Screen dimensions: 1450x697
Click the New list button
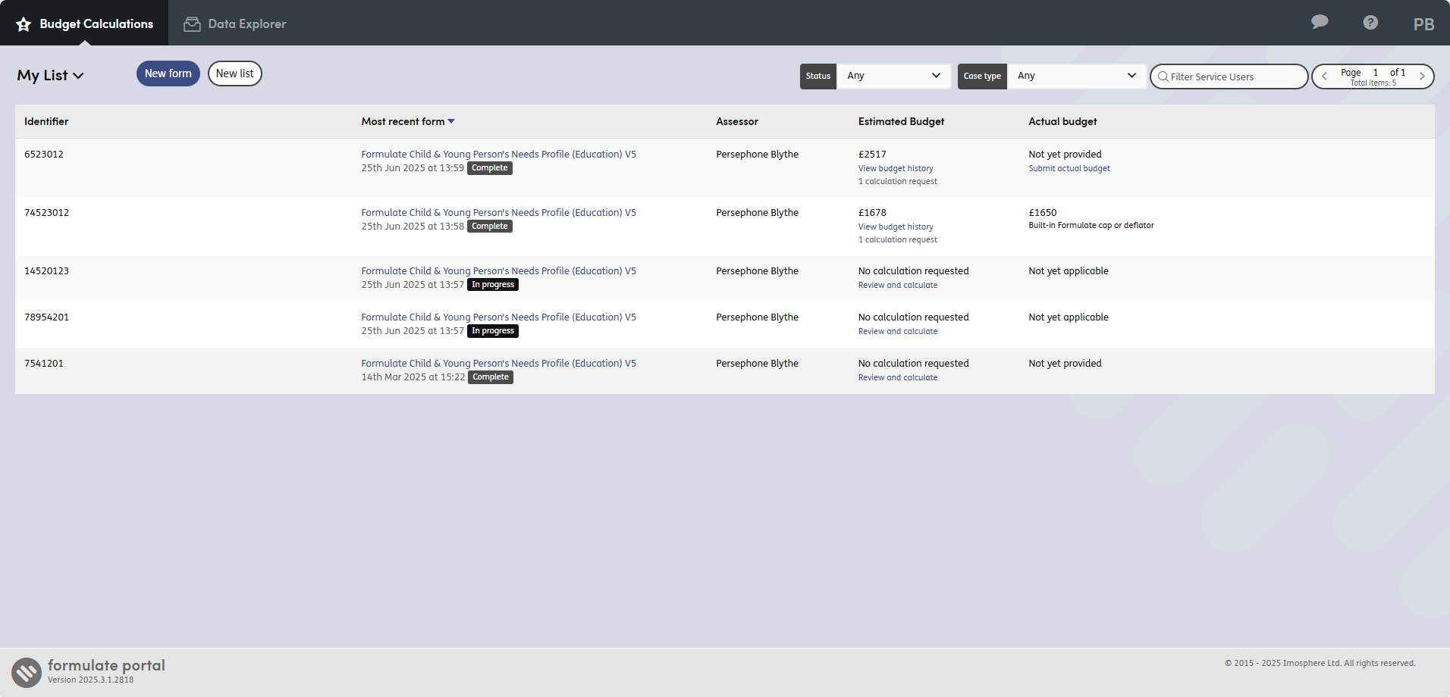click(235, 73)
